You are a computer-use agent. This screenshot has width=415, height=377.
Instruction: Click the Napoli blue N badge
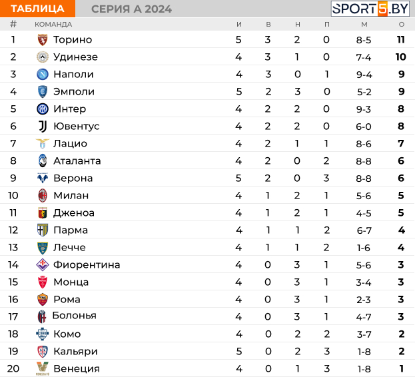(x=43, y=75)
